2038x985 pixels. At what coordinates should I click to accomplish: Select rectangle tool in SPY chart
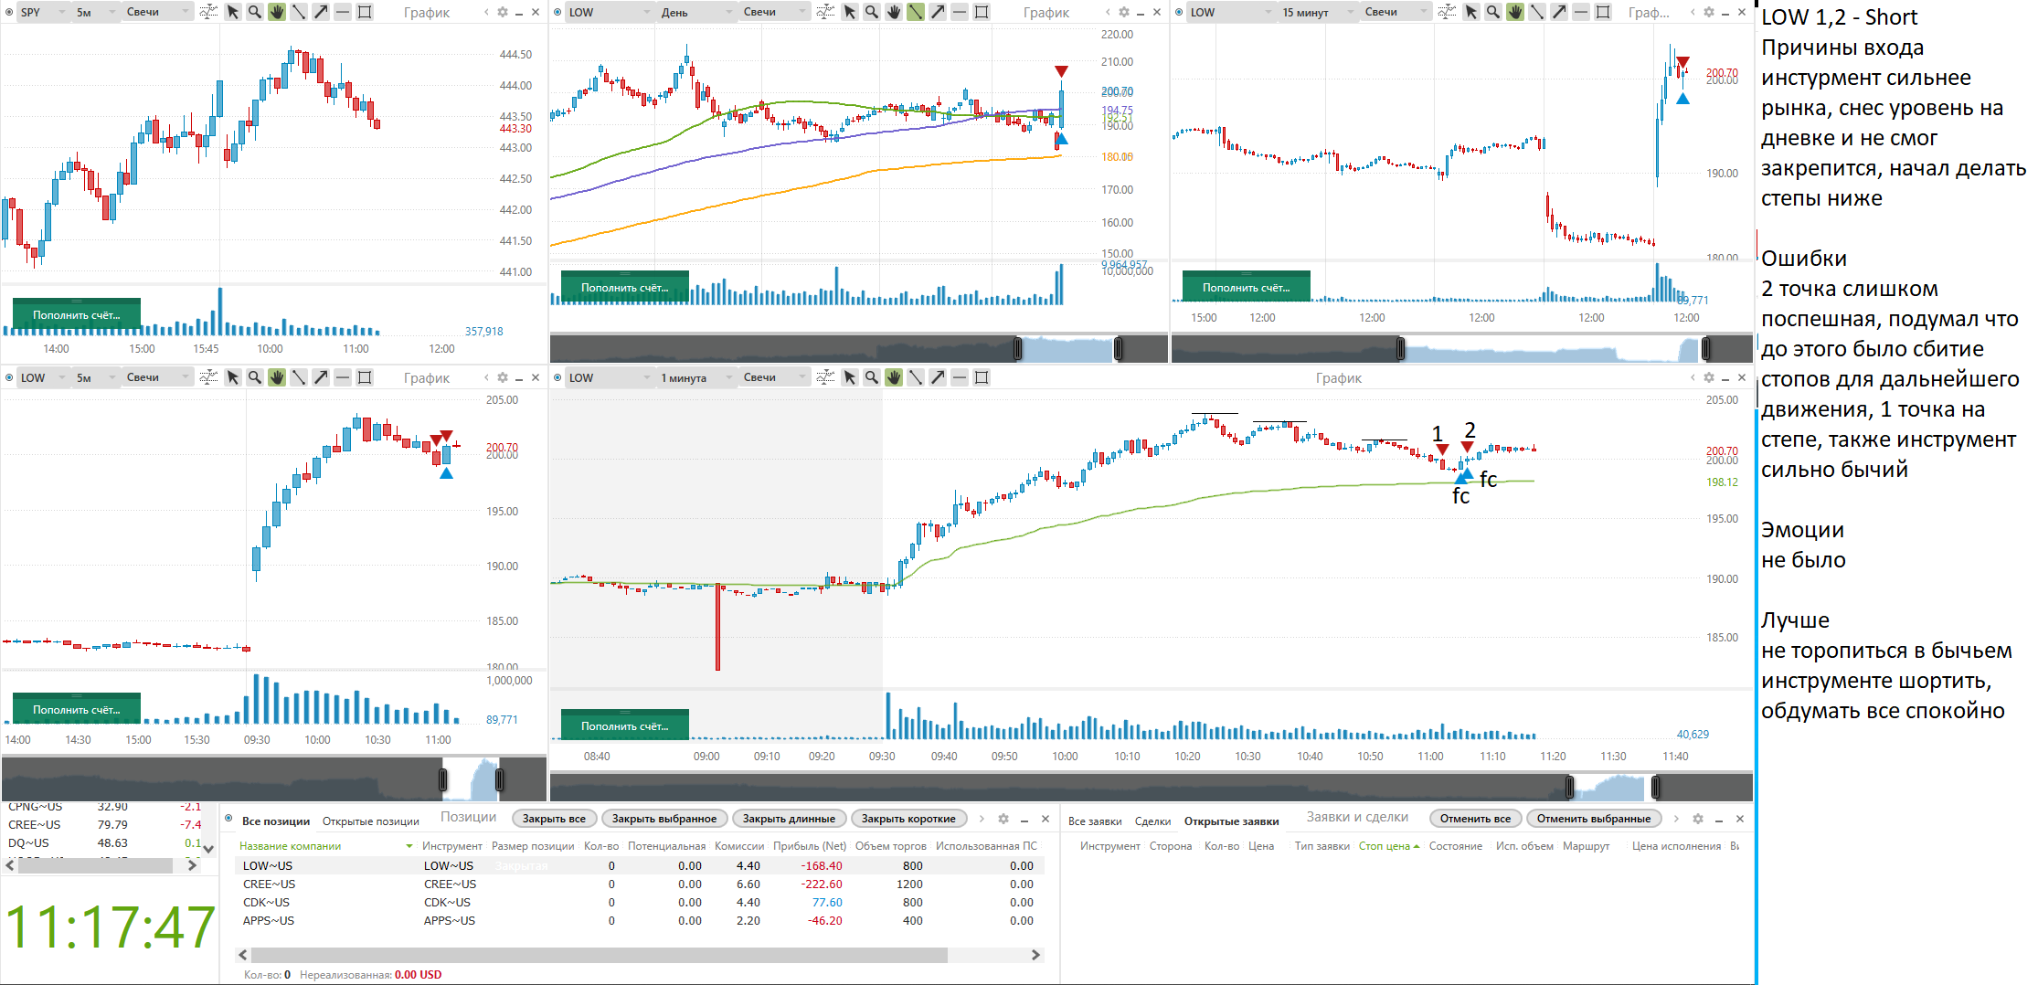(x=365, y=12)
